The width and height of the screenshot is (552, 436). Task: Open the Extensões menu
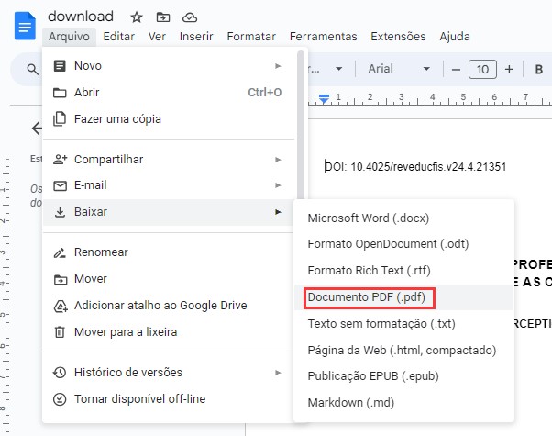(398, 37)
